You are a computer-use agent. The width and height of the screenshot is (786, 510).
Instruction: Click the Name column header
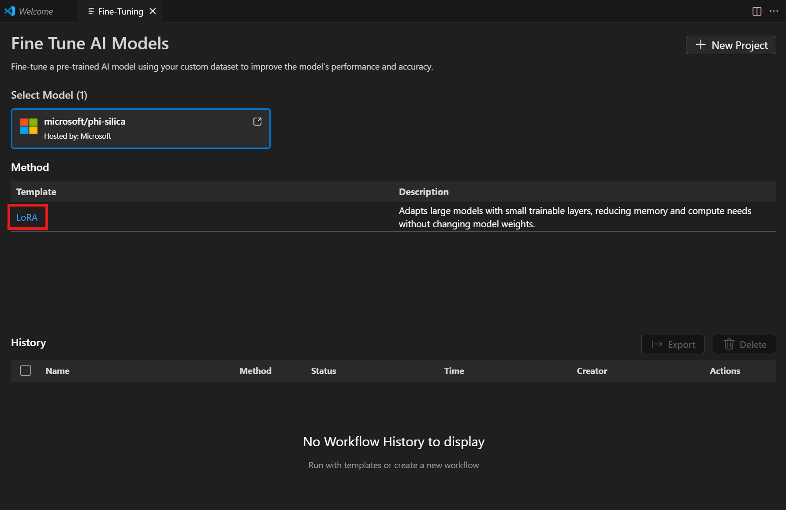click(x=57, y=370)
